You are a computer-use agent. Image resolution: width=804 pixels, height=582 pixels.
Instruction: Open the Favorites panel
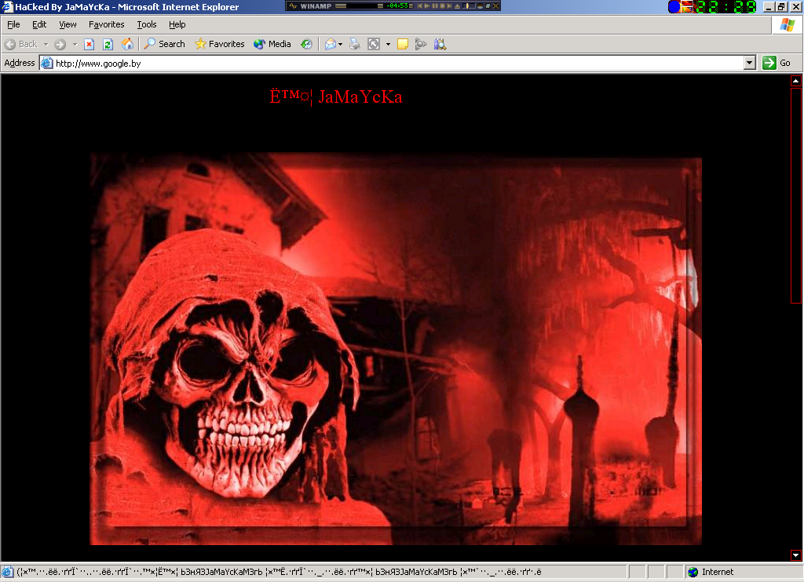pyautogui.click(x=220, y=44)
